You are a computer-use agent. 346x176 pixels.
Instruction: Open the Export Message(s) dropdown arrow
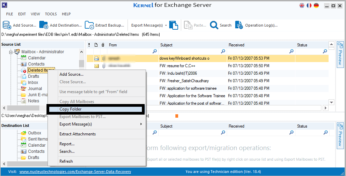(166, 25)
